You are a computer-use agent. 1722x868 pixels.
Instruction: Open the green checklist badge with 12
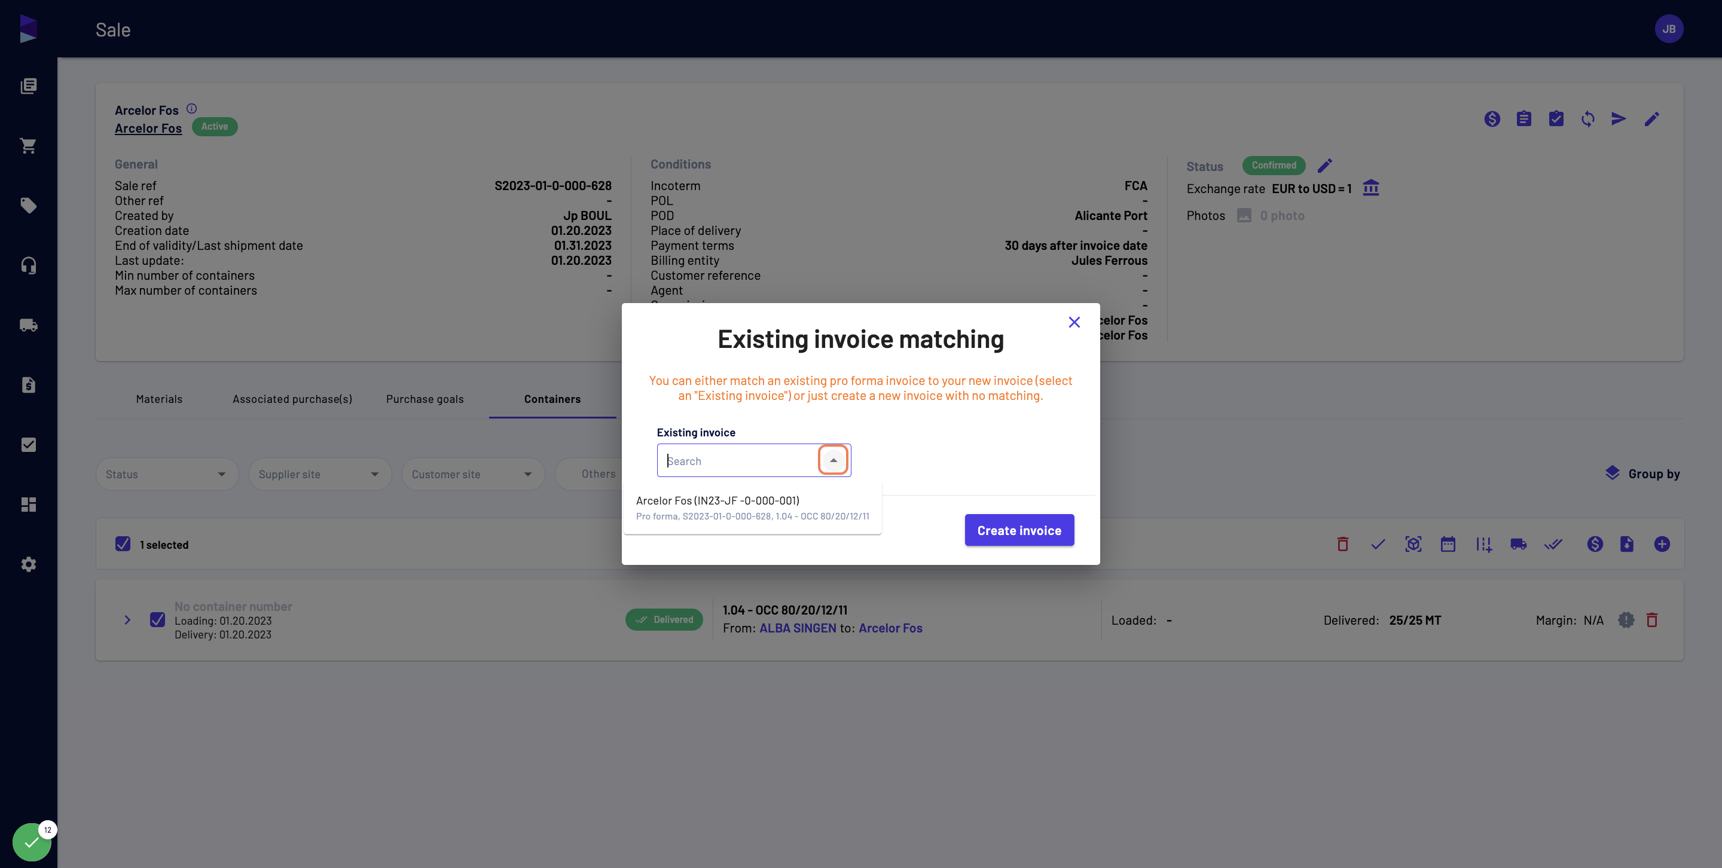[32, 841]
